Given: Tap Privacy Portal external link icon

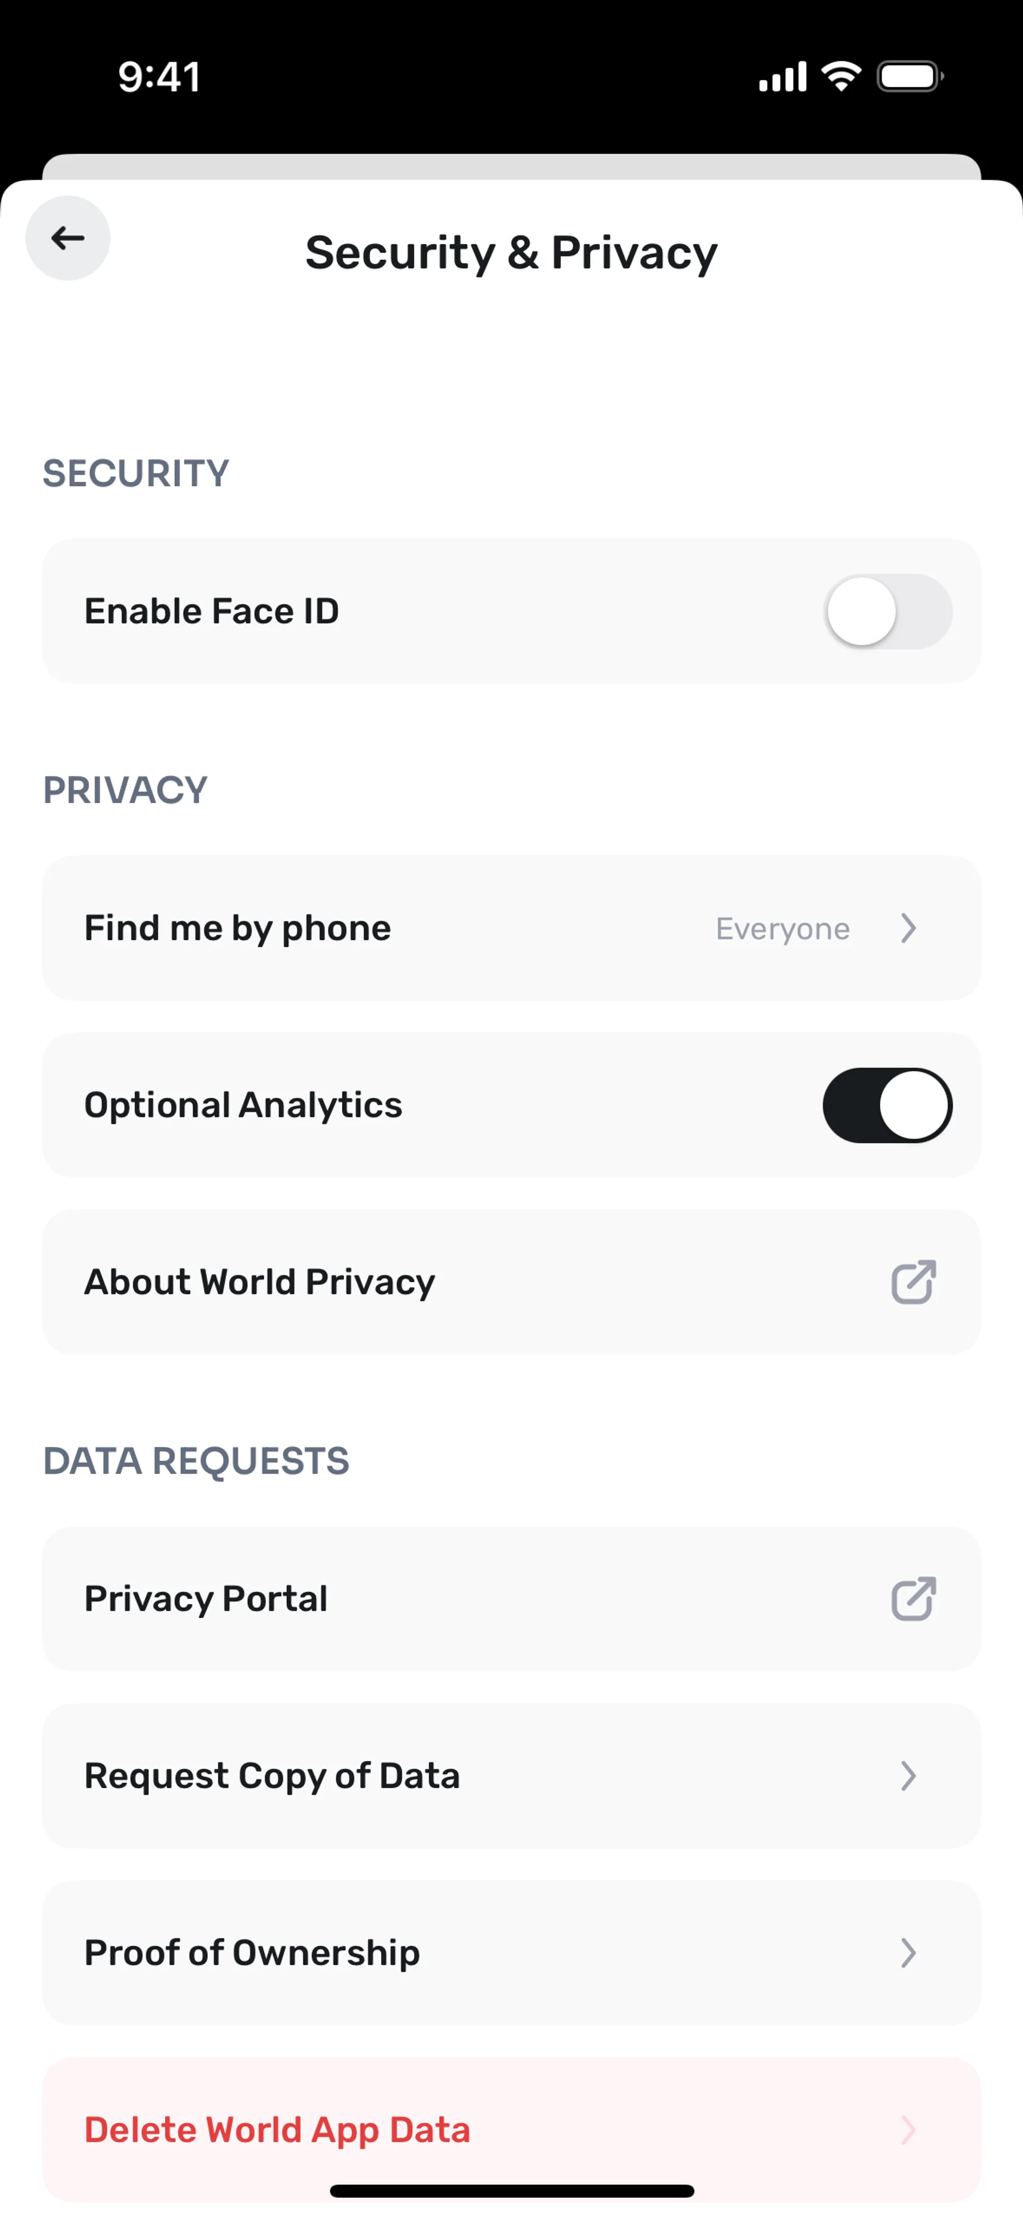Looking at the screenshot, I should 913,1599.
